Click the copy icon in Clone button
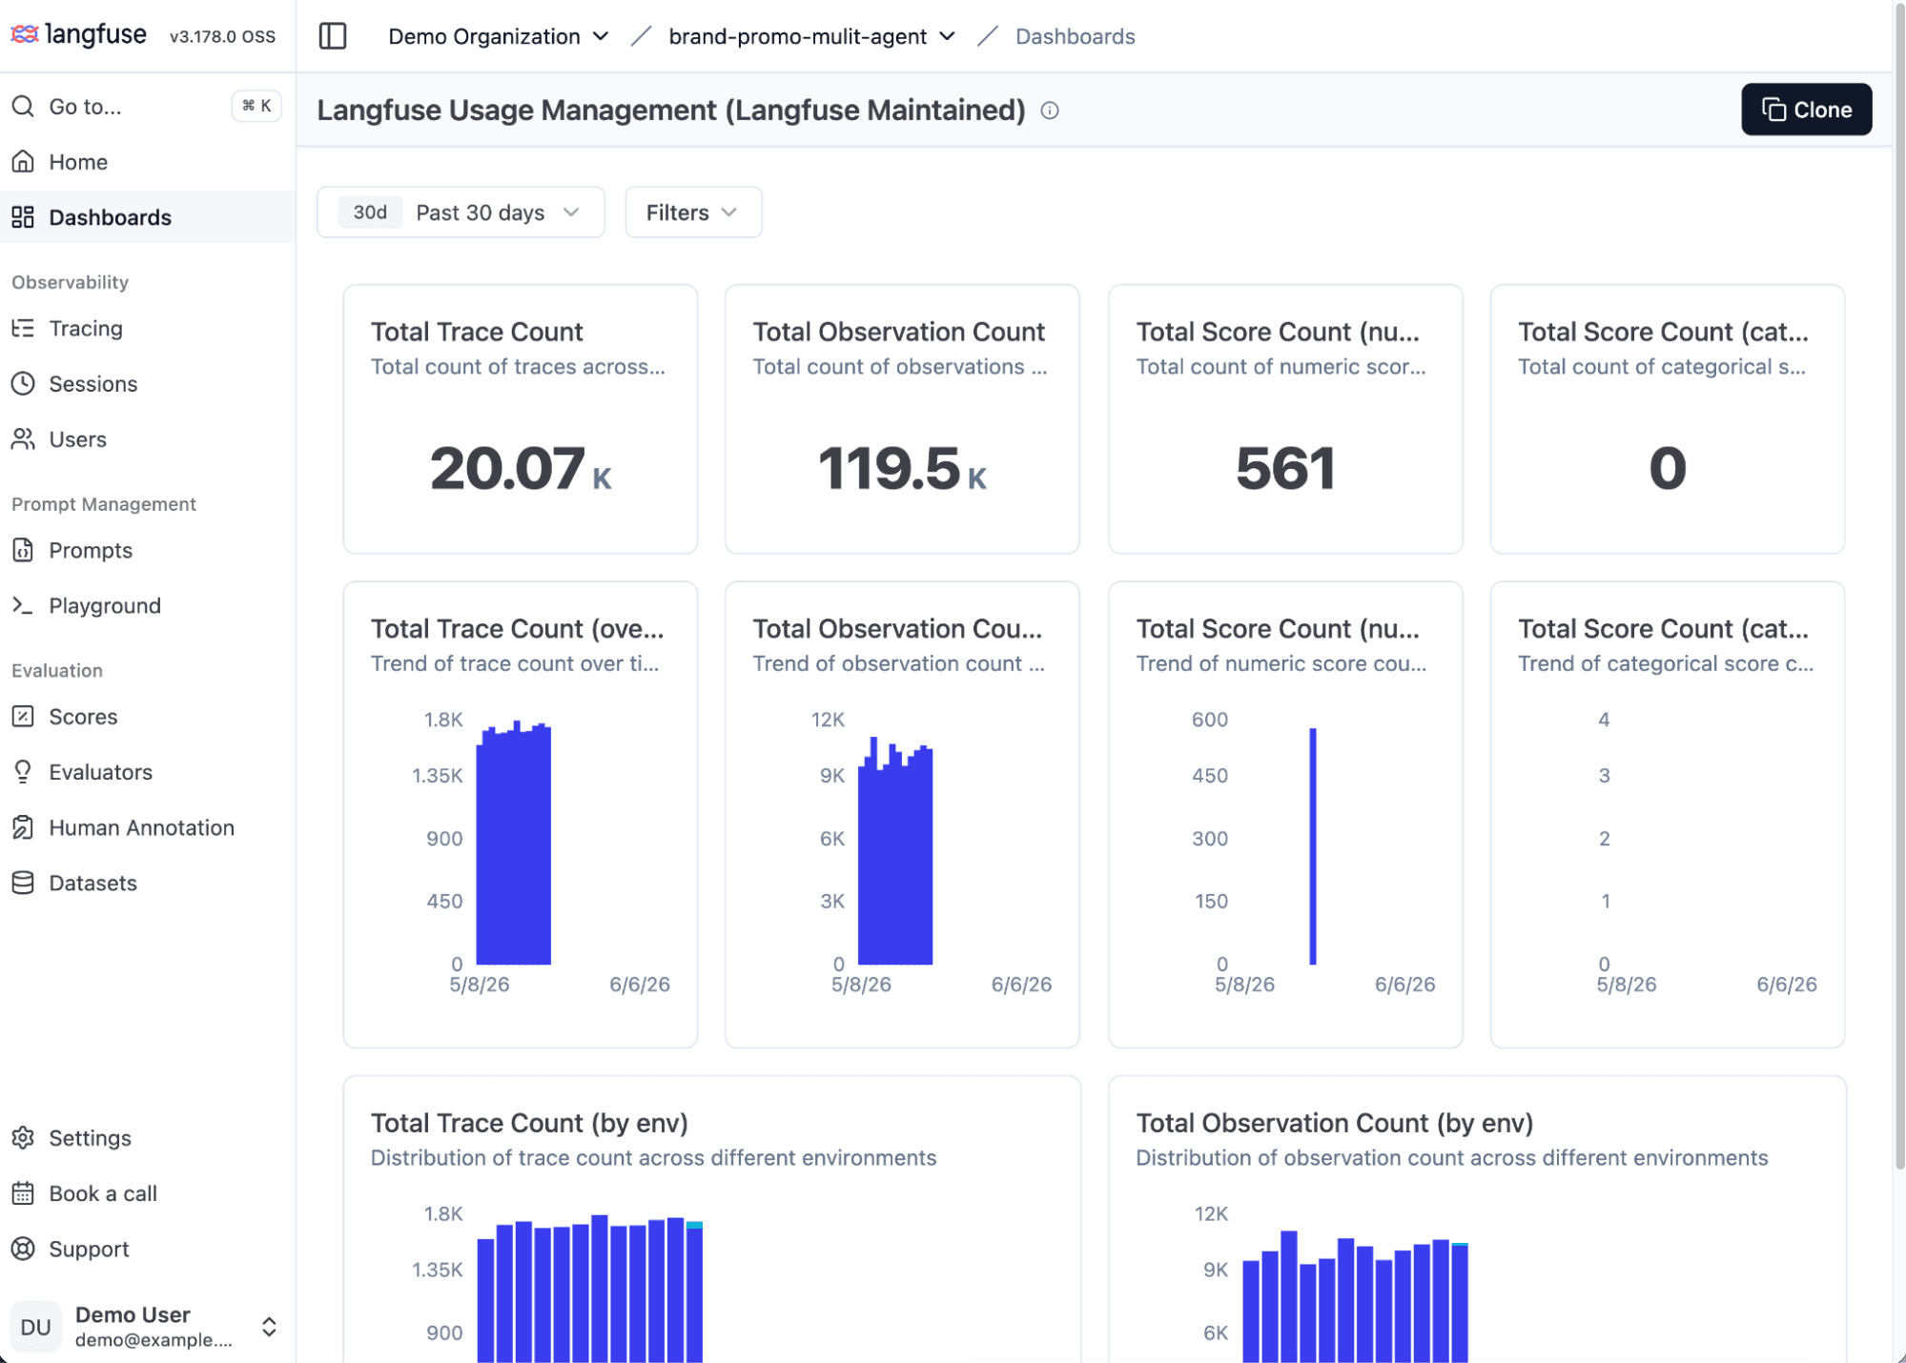The image size is (1906, 1363). (x=1773, y=110)
